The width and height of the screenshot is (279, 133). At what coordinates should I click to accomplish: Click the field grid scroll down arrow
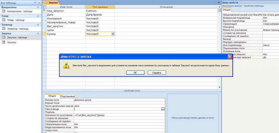219,87
